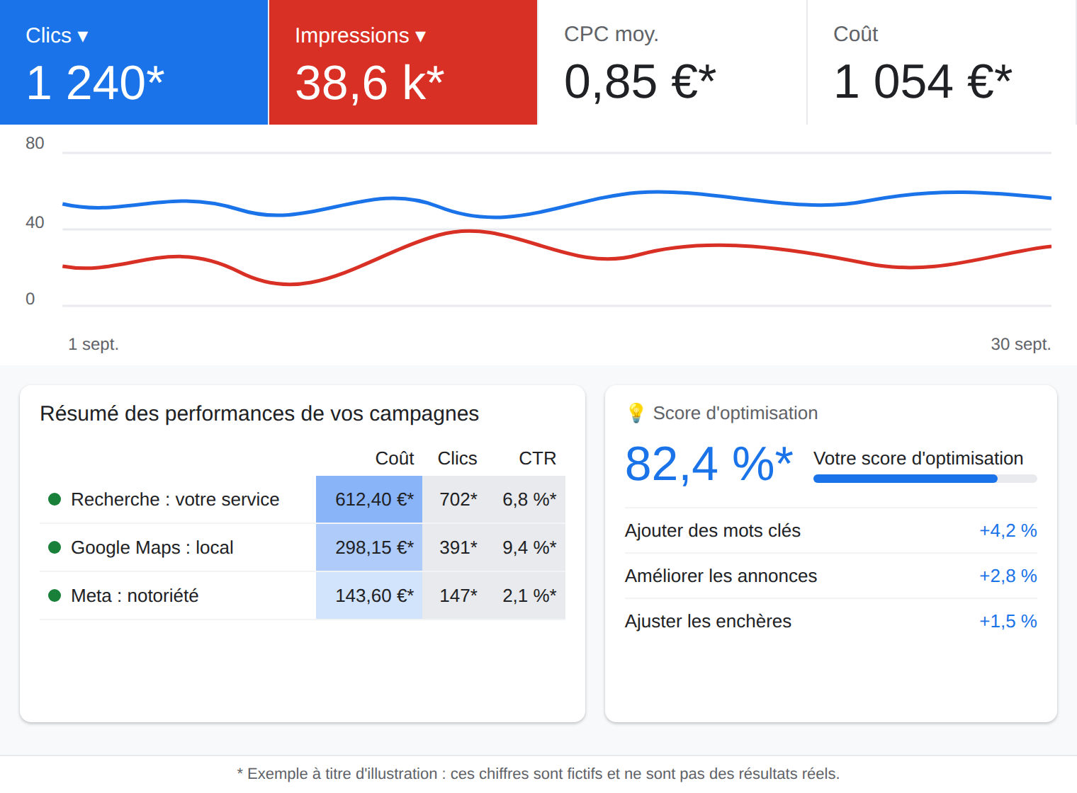Screen dimensions: 1077x793
Task: Click the 40 axis label
Action: 35,222
